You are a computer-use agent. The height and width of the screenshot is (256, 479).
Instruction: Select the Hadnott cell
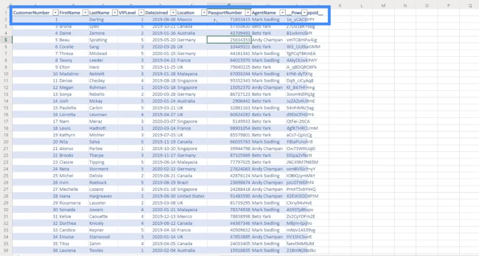click(x=103, y=128)
